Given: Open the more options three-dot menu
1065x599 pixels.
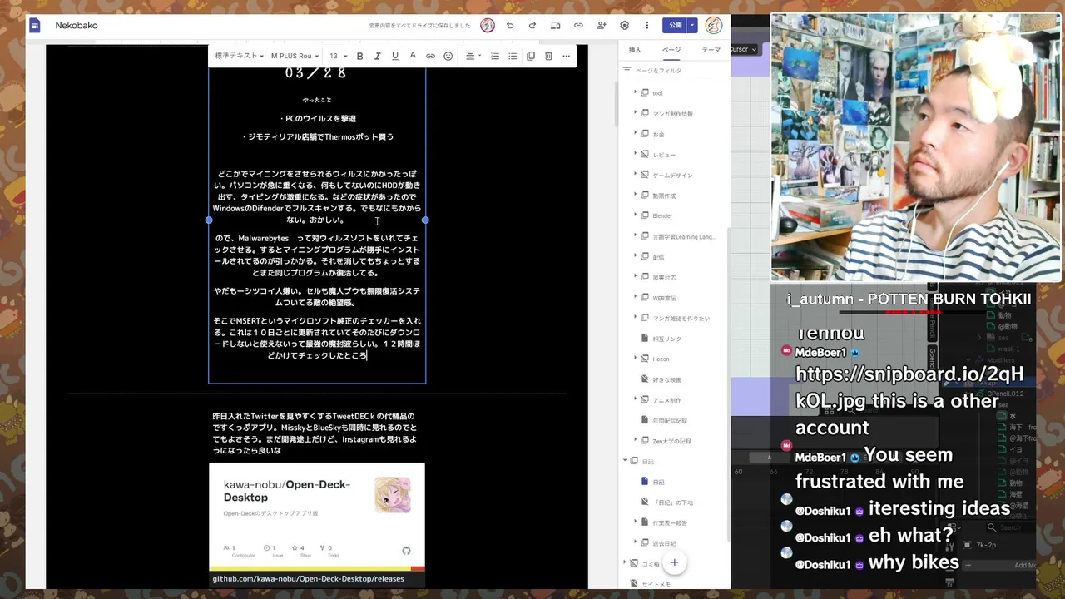Looking at the screenshot, I should point(646,26).
